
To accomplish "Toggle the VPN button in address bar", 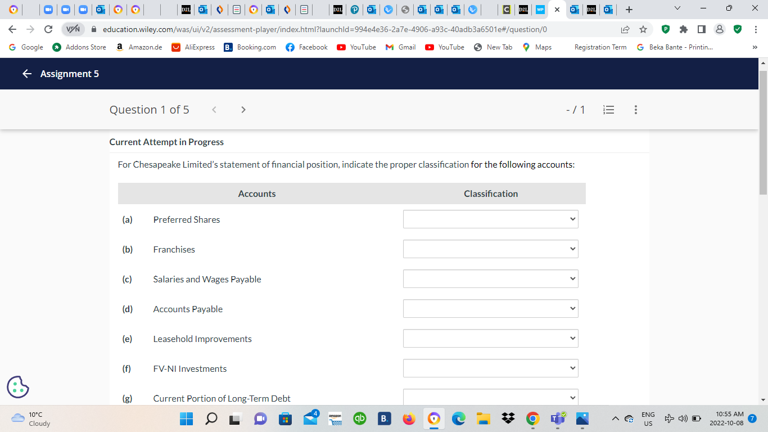I will pyautogui.click(x=73, y=29).
